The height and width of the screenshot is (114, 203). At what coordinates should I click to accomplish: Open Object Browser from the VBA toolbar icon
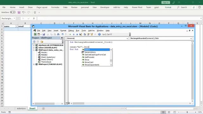tap(92, 35)
